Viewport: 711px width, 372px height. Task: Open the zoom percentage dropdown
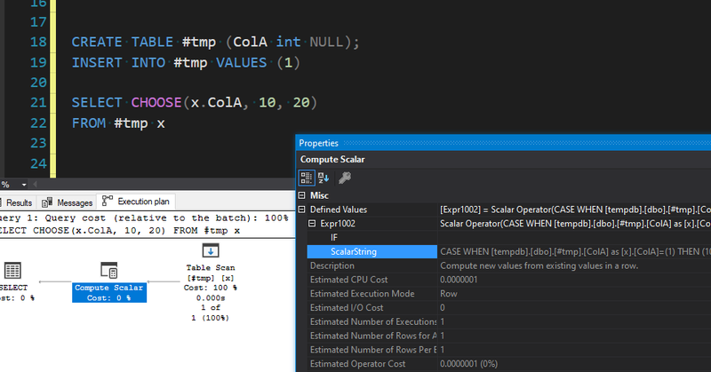24,185
